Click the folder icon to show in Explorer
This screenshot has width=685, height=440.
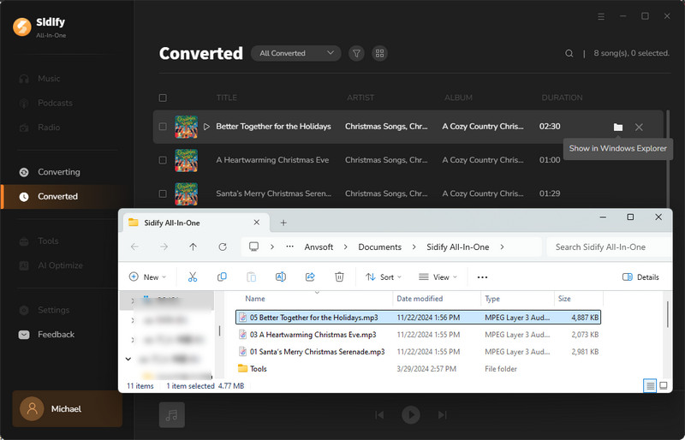(x=617, y=128)
